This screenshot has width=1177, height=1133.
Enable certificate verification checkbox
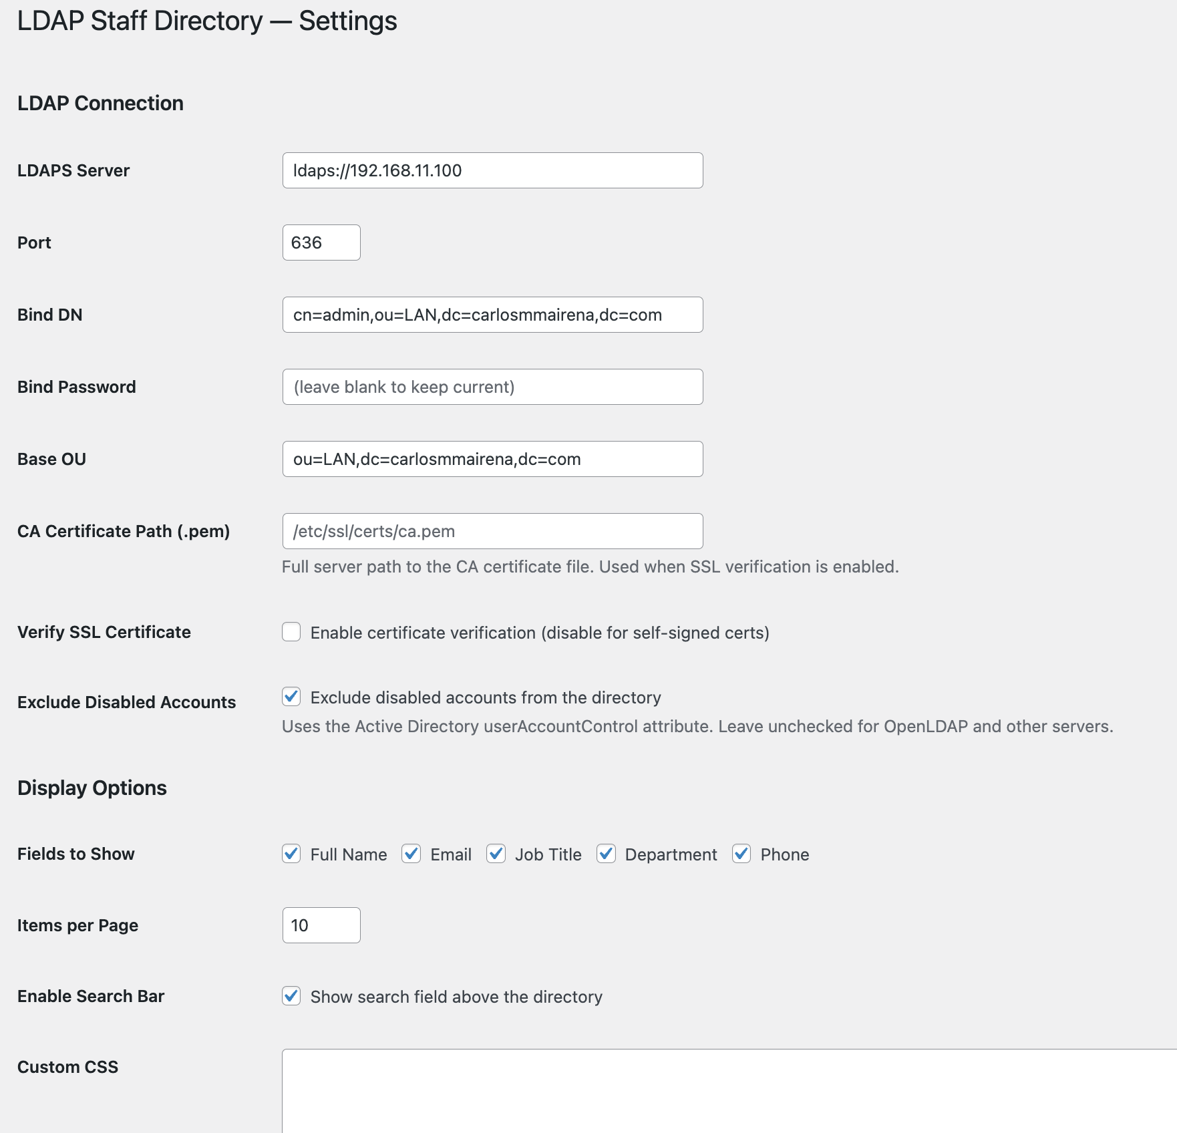pos(291,632)
